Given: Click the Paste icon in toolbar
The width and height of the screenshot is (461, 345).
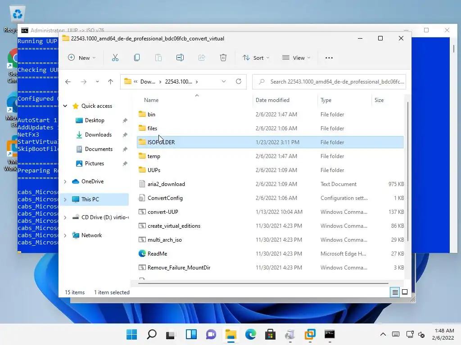Looking at the screenshot, I should coord(158,58).
